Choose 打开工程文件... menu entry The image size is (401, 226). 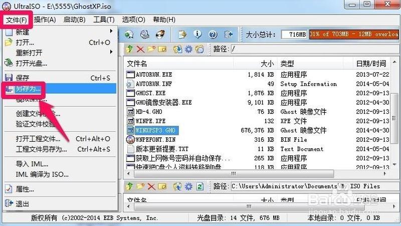(60, 139)
